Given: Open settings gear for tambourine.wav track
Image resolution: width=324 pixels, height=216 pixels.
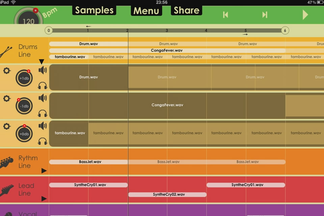Looking at the screenshot, I should point(6,126).
